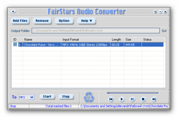The height and width of the screenshot is (117, 178).
Task: Open the Help dropdown menu
Action: pos(86,21)
